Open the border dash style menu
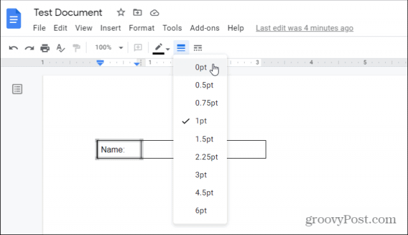The height and width of the screenshot is (235, 408). click(x=198, y=48)
